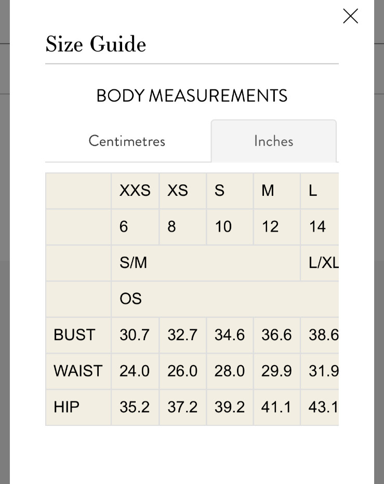Select the S/M size range cell

(206, 263)
